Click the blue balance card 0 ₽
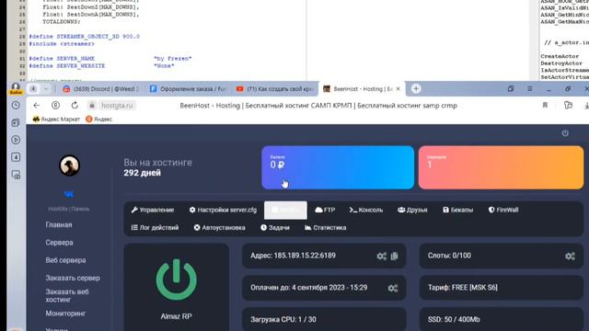Viewport: 589px width, 331px height. [338, 167]
